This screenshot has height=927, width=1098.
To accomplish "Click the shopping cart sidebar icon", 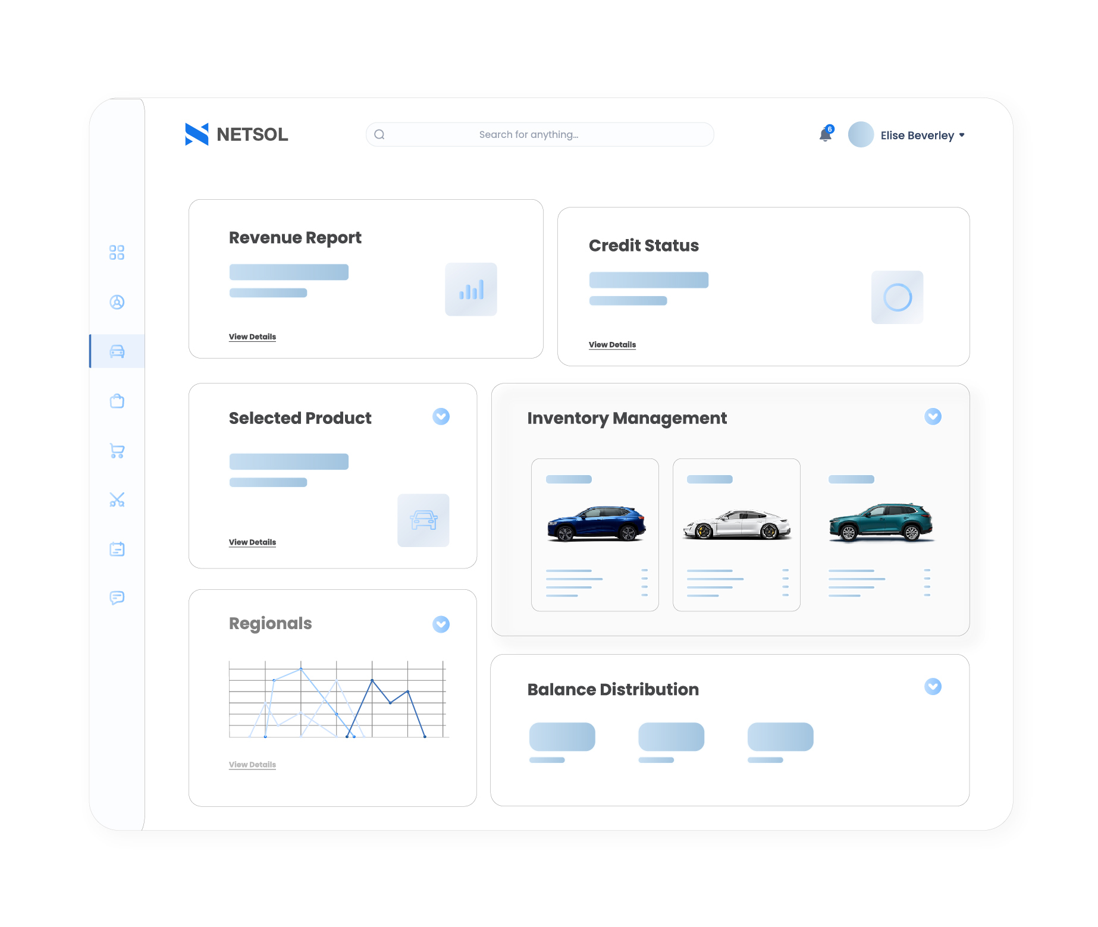I will coord(117,451).
